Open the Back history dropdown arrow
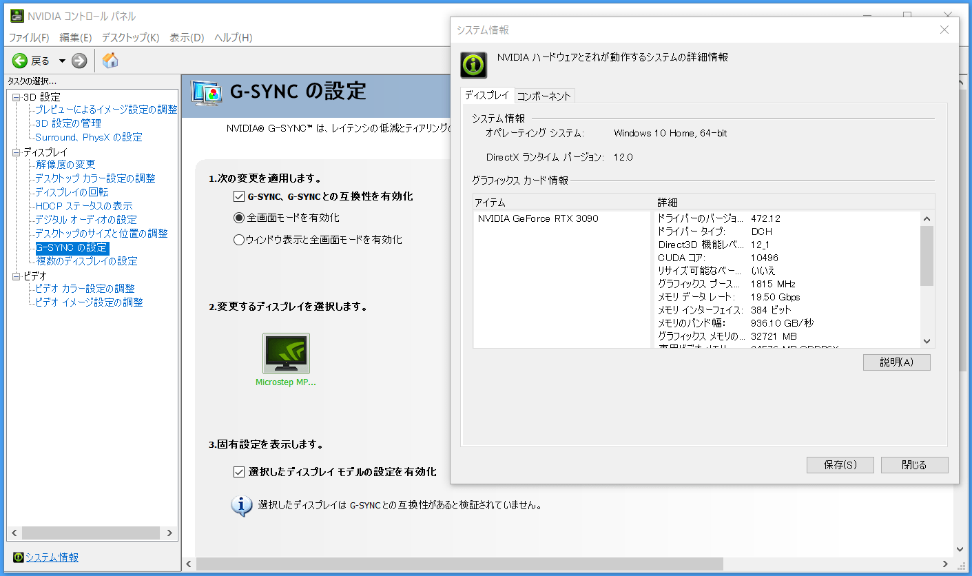 pyautogui.click(x=62, y=61)
